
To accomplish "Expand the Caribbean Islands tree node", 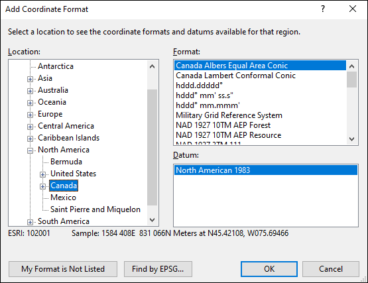I will 30,139.
